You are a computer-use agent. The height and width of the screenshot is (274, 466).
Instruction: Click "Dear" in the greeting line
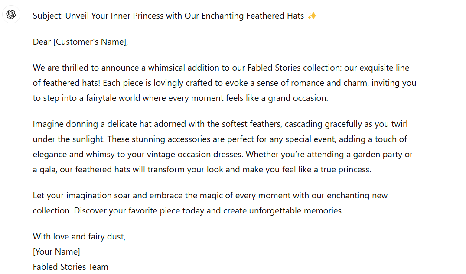(42, 42)
